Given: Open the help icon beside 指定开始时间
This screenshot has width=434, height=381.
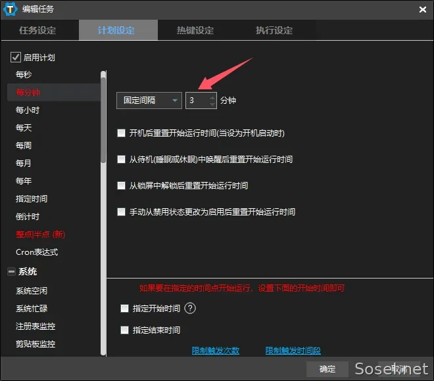Looking at the screenshot, I should [x=190, y=308].
